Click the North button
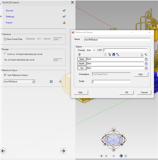The image size is (158, 160). coord(82,63)
